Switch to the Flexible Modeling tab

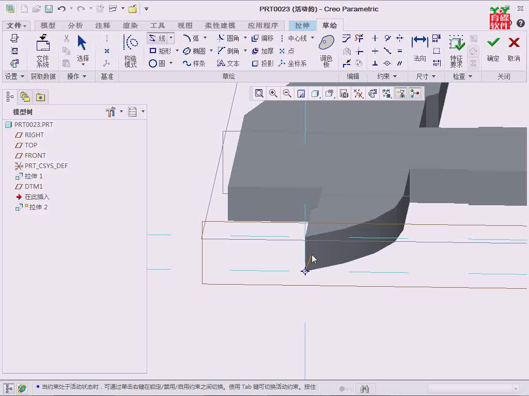tap(220, 26)
